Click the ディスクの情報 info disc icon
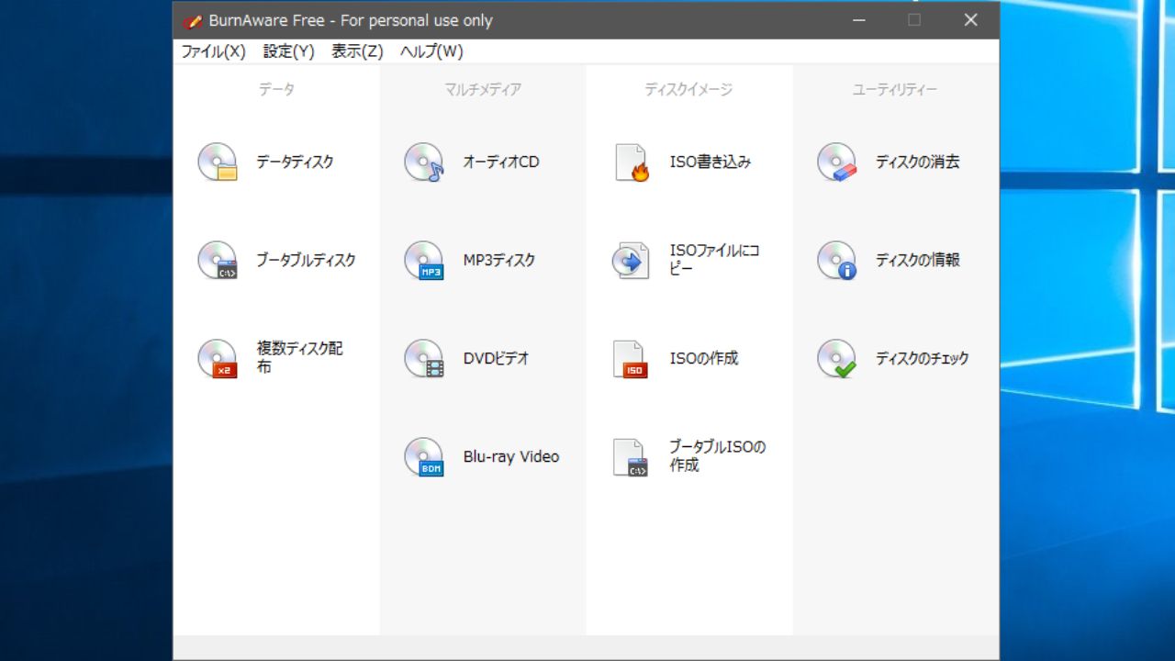Screen dimensions: 1175x661 click(x=837, y=260)
